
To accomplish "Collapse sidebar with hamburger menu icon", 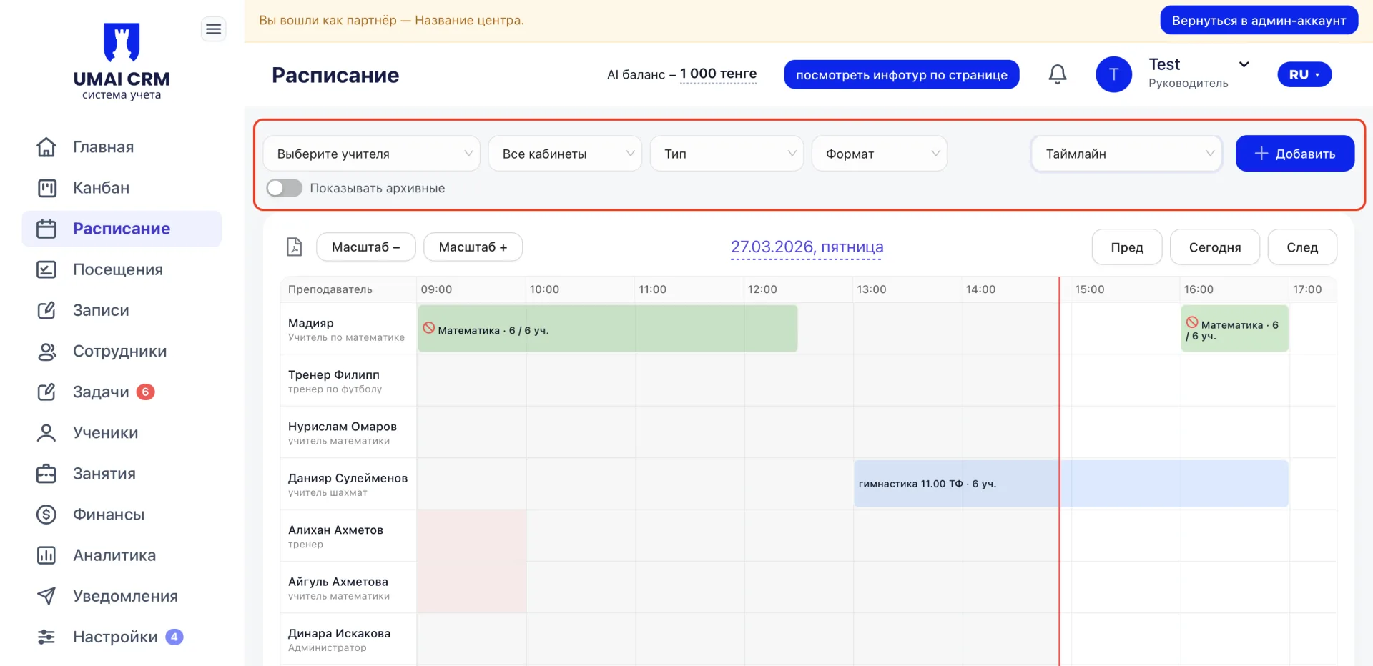I will pyautogui.click(x=213, y=29).
